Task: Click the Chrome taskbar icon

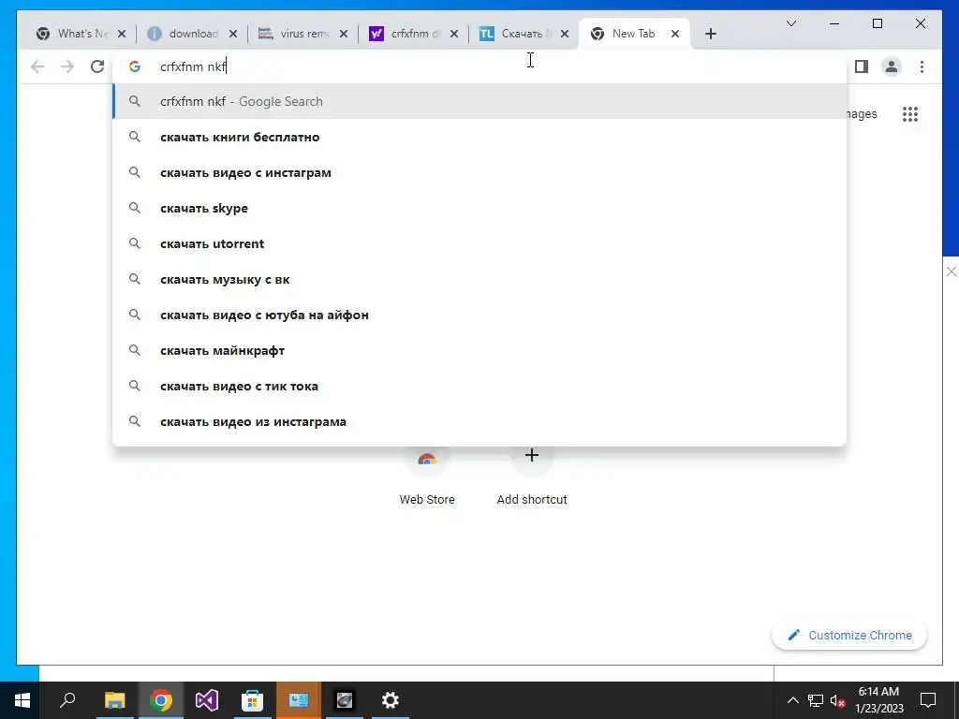Action: [161, 700]
